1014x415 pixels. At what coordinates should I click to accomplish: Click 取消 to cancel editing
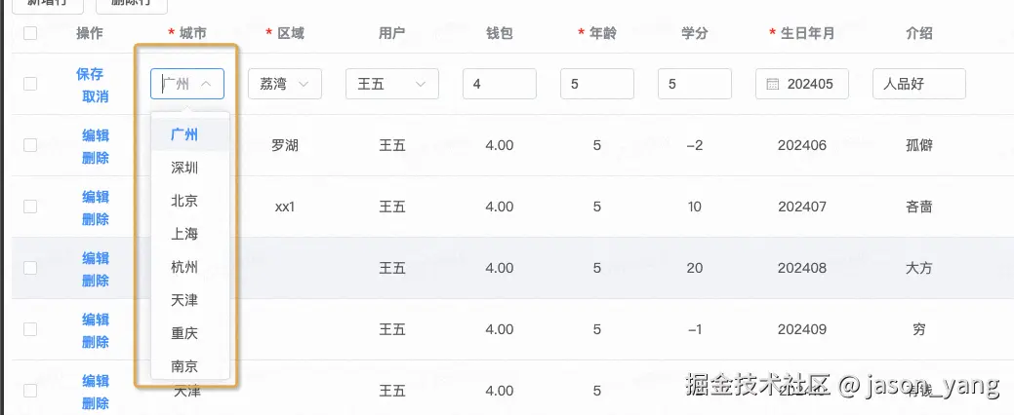tap(96, 96)
